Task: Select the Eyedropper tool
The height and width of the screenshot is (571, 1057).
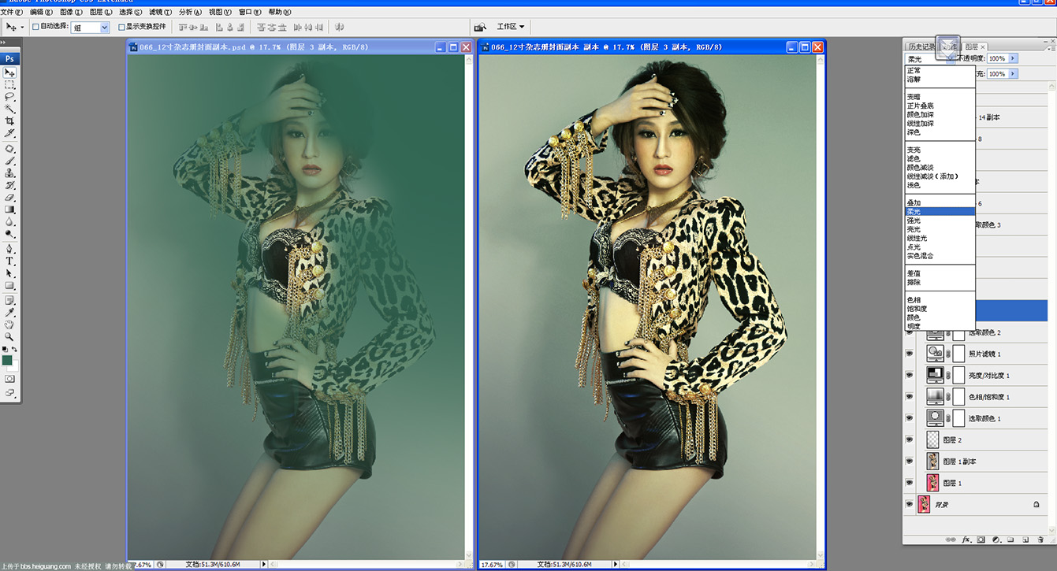Action: pos(9,312)
